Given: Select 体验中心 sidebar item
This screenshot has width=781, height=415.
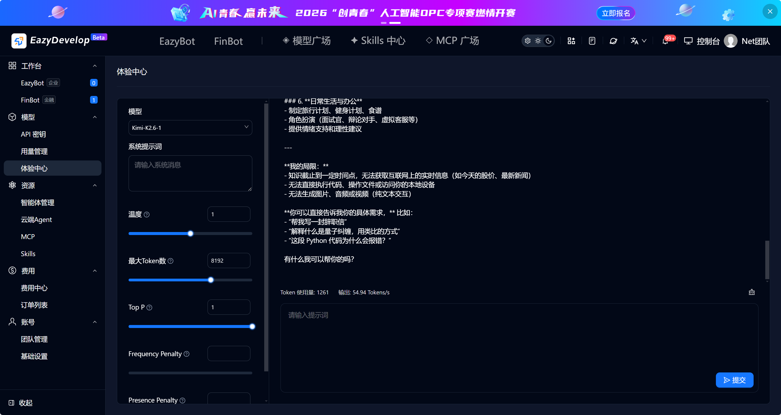Looking at the screenshot, I should point(52,168).
